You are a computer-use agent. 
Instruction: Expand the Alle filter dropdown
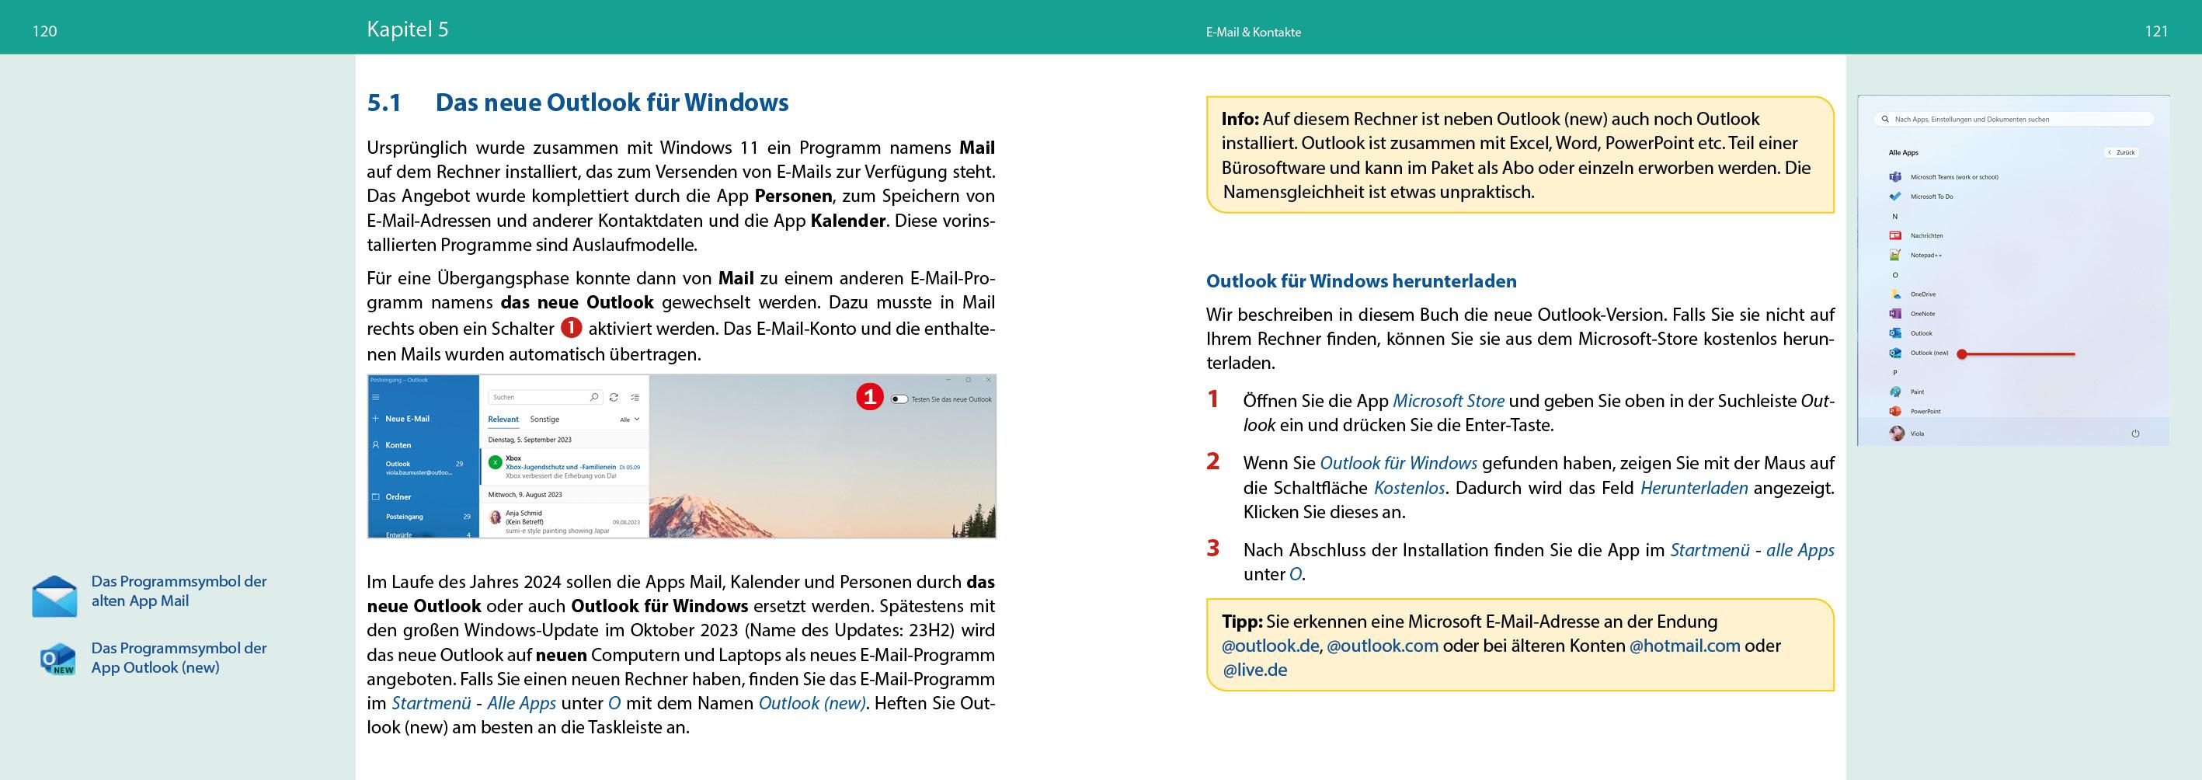pos(630,420)
